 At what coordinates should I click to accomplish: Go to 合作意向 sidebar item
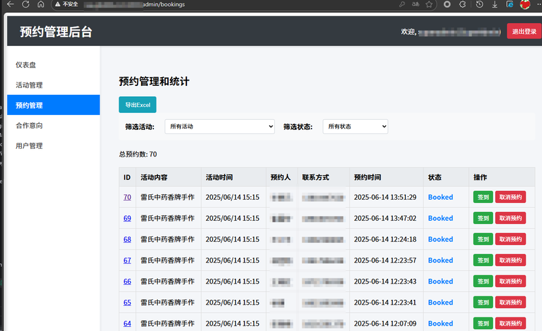[29, 125]
